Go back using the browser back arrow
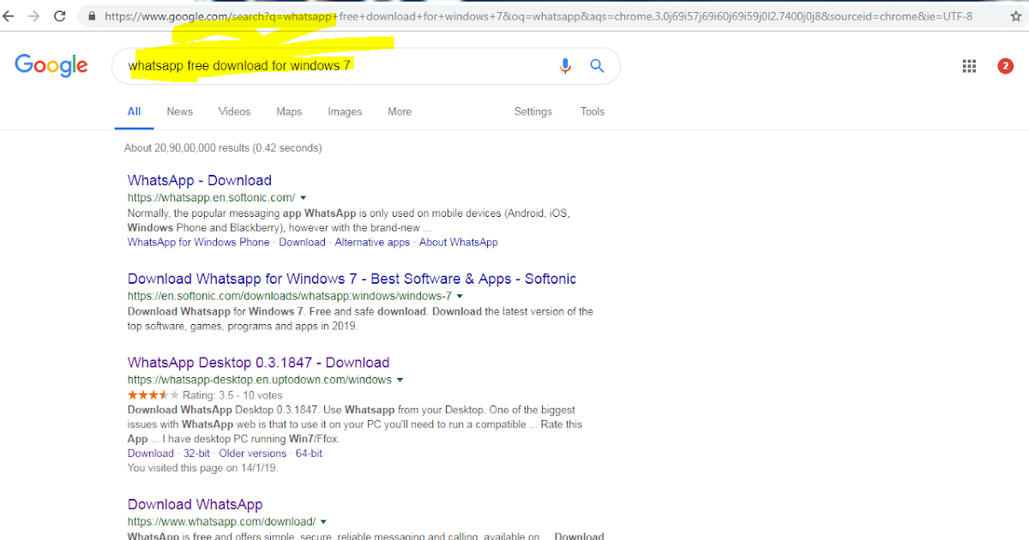Viewport: 1029px width, 540px height. pyautogui.click(x=9, y=16)
